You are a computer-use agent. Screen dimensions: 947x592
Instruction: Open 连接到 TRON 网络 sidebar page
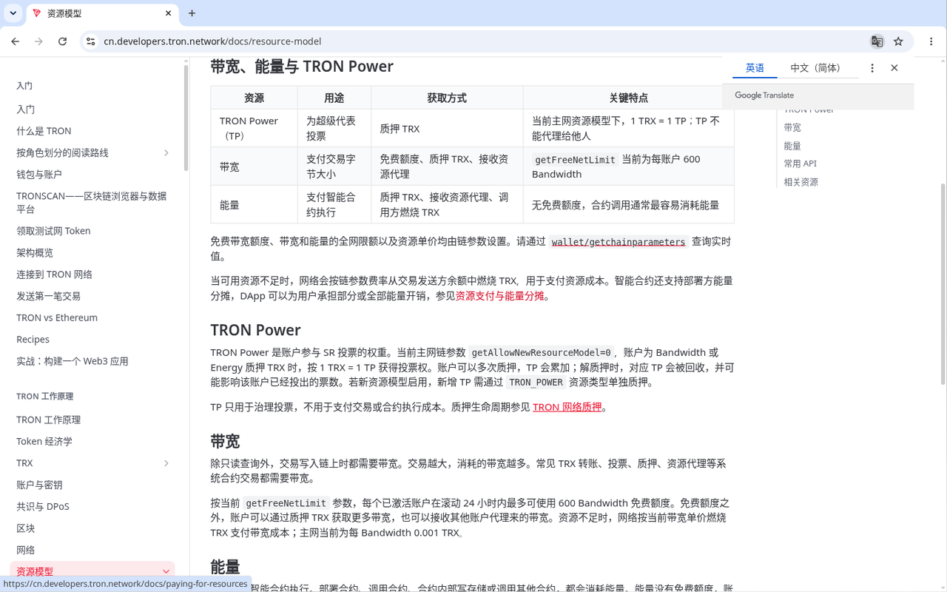pos(54,275)
